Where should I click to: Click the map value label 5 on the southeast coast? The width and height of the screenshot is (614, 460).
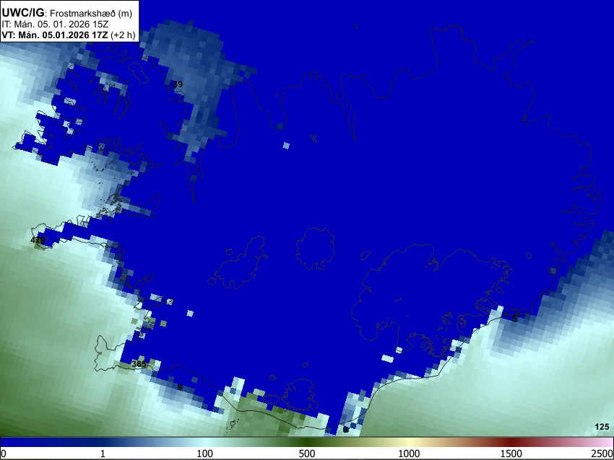[x=514, y=319]
